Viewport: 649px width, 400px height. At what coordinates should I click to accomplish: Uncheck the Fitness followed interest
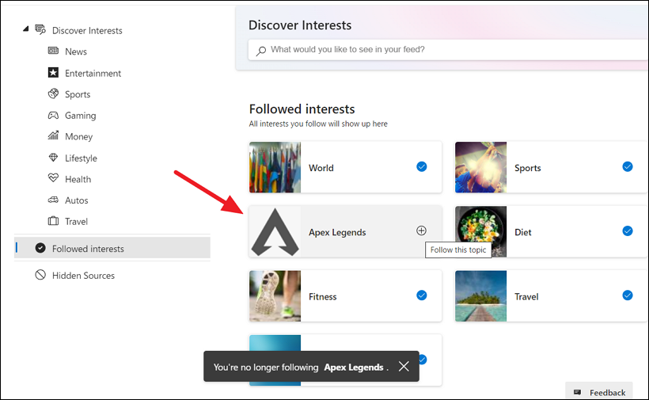click(421, 295)
